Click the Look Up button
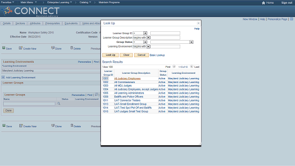The width and height of the screenshot is (295, 166). point(111,55)
